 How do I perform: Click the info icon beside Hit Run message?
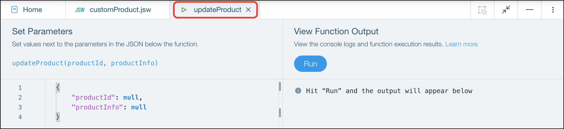pyautogui.click(x=298, y=91)
